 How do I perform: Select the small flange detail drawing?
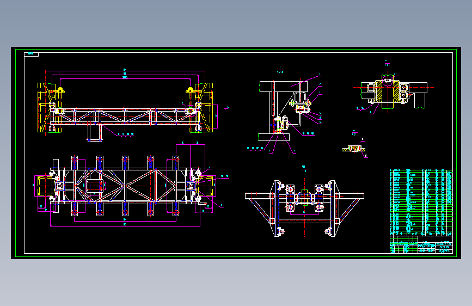(354, 149)
